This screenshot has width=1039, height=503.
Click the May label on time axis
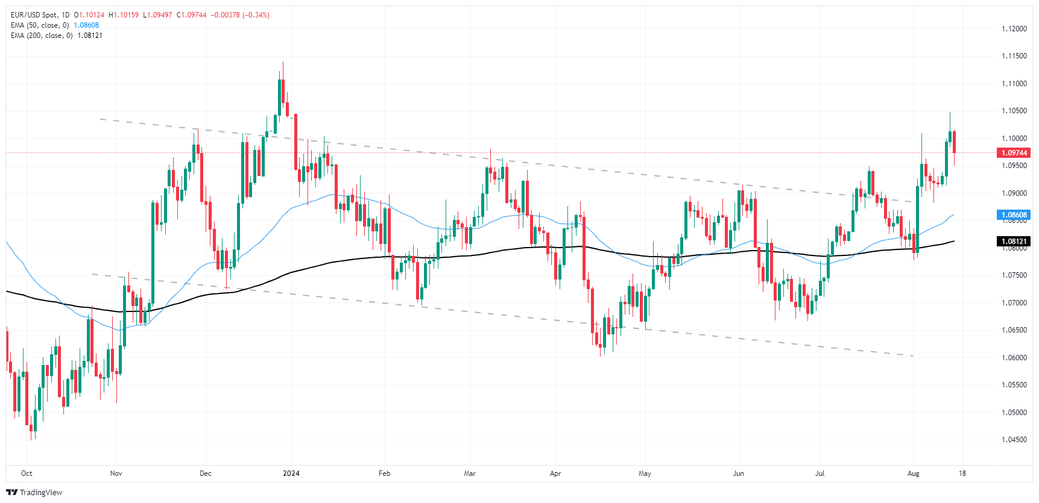(645, 473)
